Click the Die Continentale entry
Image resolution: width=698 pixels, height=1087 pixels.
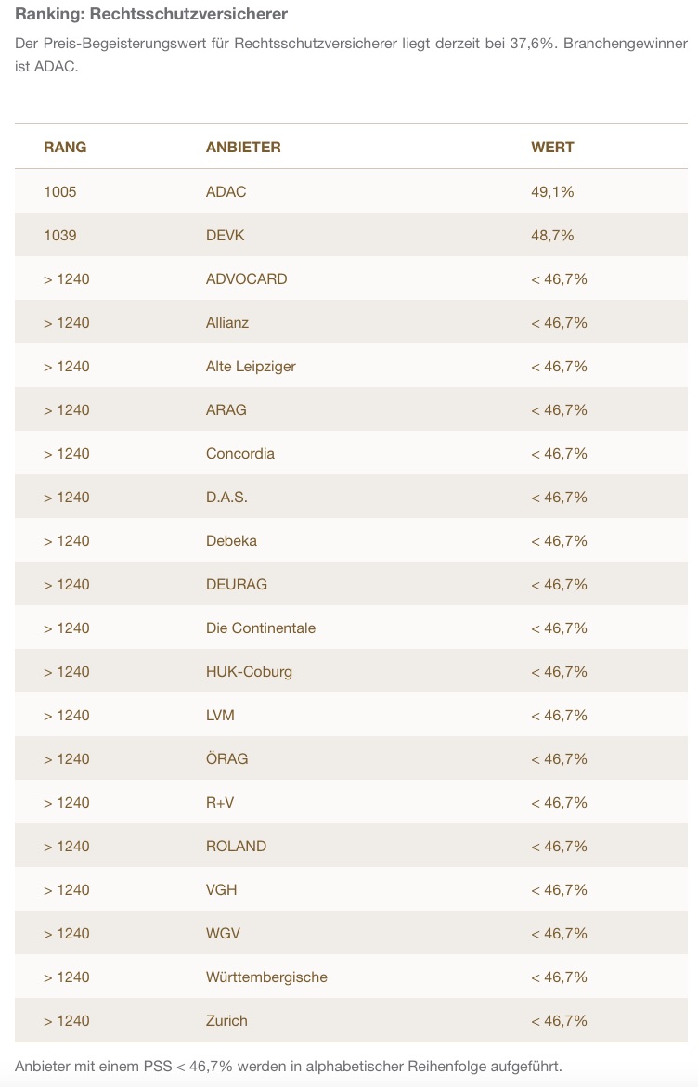pos(261,628)
